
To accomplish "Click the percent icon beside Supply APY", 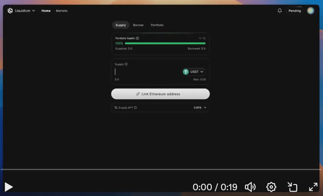I will (x=116, y=108).
